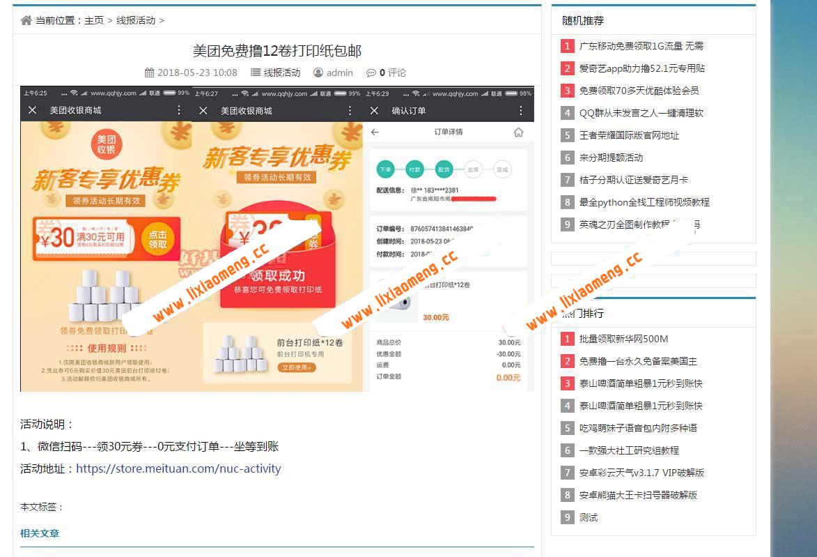Viewport: 817px width, 557px height.
Task: Click the red rank badge 1 under 随机推荐
Action: pos(567,45)
